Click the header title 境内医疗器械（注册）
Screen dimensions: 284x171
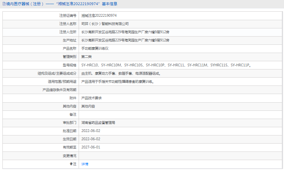click(25, 4)
